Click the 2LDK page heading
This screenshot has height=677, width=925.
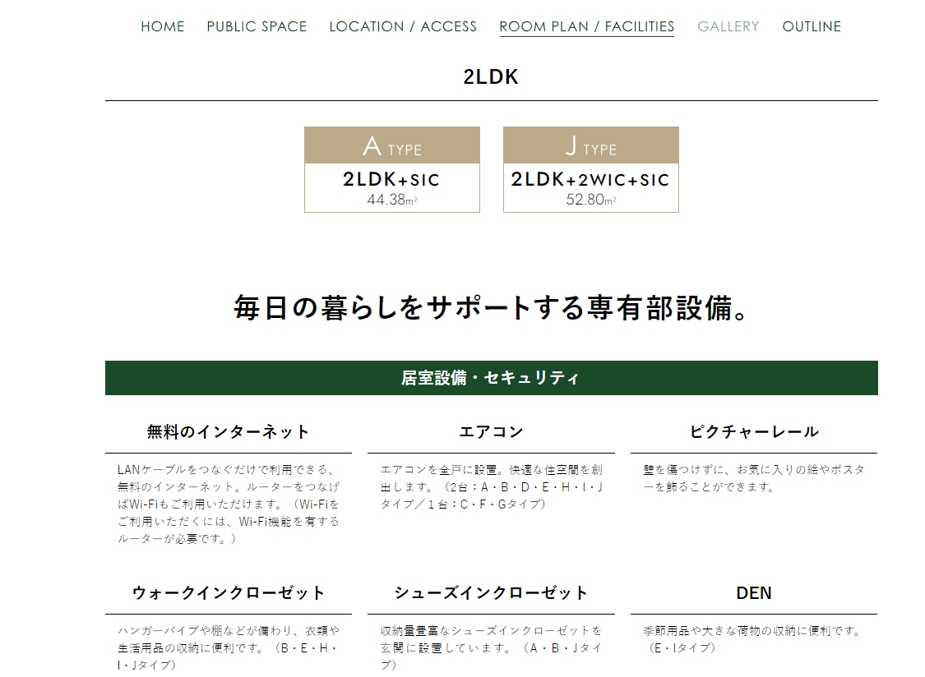coord(490,76)
